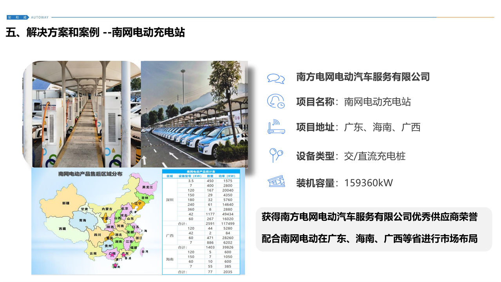Click the 优秀供应商荣誉 award sentence

pyautogui.click(x=370, y=217)
